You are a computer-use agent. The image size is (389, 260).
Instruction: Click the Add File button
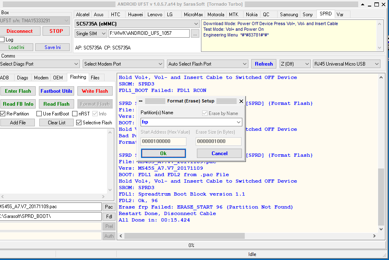(17, 123)
